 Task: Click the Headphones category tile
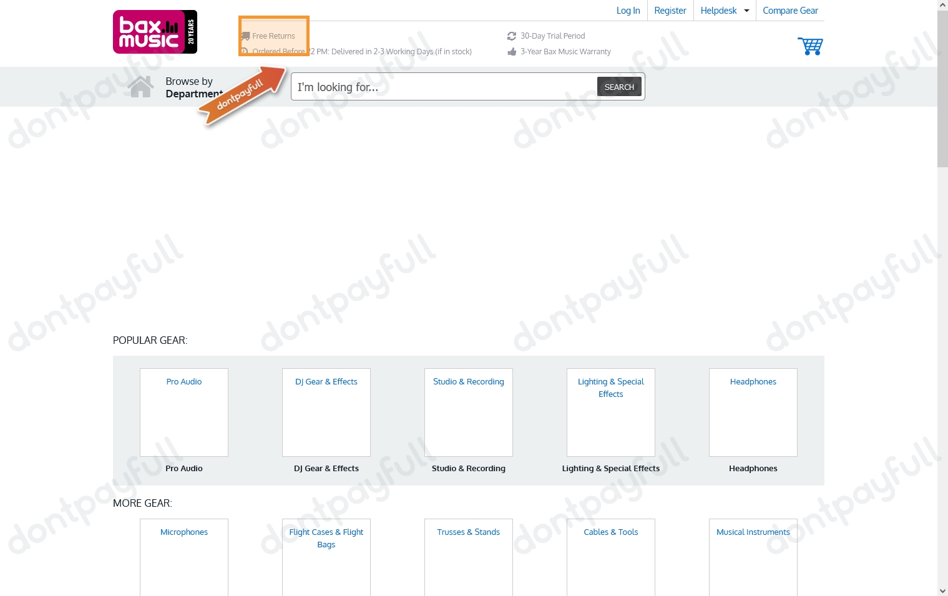click(x=753, y=412)
